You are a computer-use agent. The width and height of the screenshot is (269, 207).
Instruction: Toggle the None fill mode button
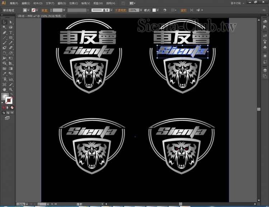point(12,107)
